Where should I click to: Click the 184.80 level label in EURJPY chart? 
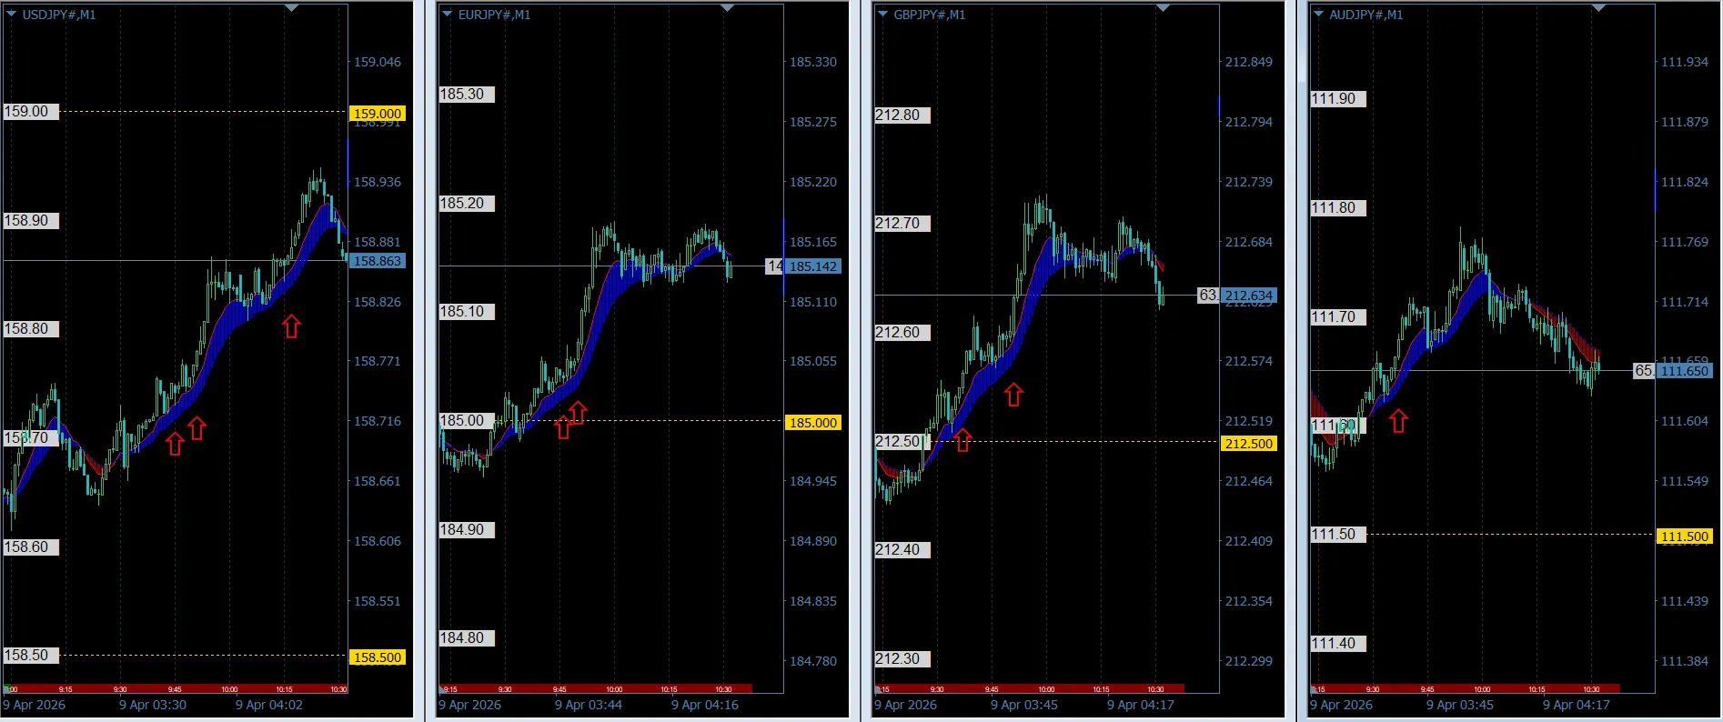(467, 638)
